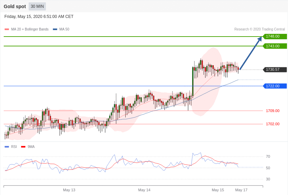The width and height of the screenshot is (288, 195).
Task: Click the MA 50 blue legend swatch
Action: (55, 29)
